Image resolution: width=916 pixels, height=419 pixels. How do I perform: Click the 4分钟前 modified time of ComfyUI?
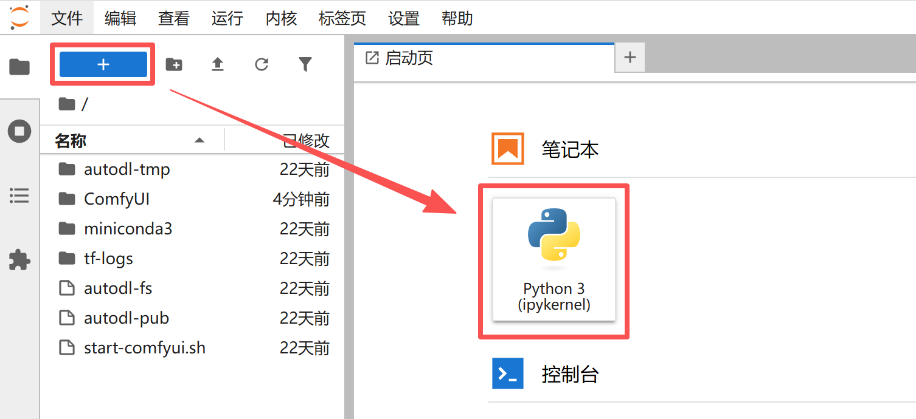301,199
